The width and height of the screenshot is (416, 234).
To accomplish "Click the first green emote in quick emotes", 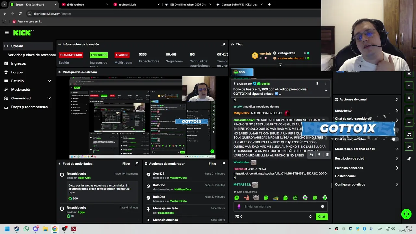I will [x=237, y=198].
